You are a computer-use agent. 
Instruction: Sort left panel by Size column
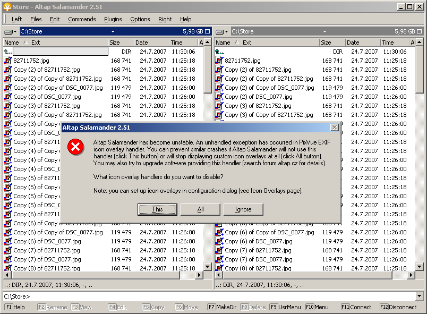(x=121, y=43)
